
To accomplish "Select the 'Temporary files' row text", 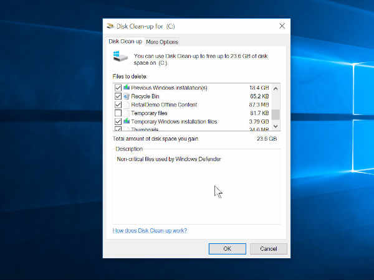I will click(x=149, y=113).
